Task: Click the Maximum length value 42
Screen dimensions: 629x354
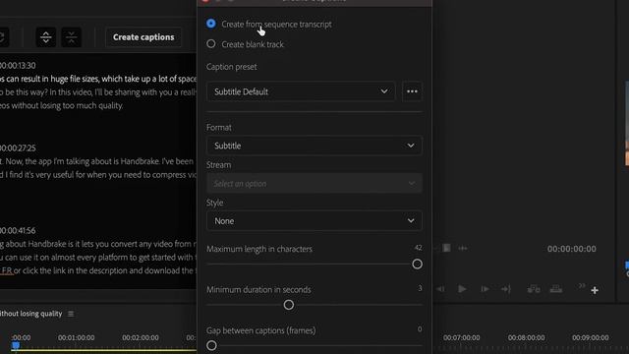Action: pyautogui.click(x=418, y=248)
